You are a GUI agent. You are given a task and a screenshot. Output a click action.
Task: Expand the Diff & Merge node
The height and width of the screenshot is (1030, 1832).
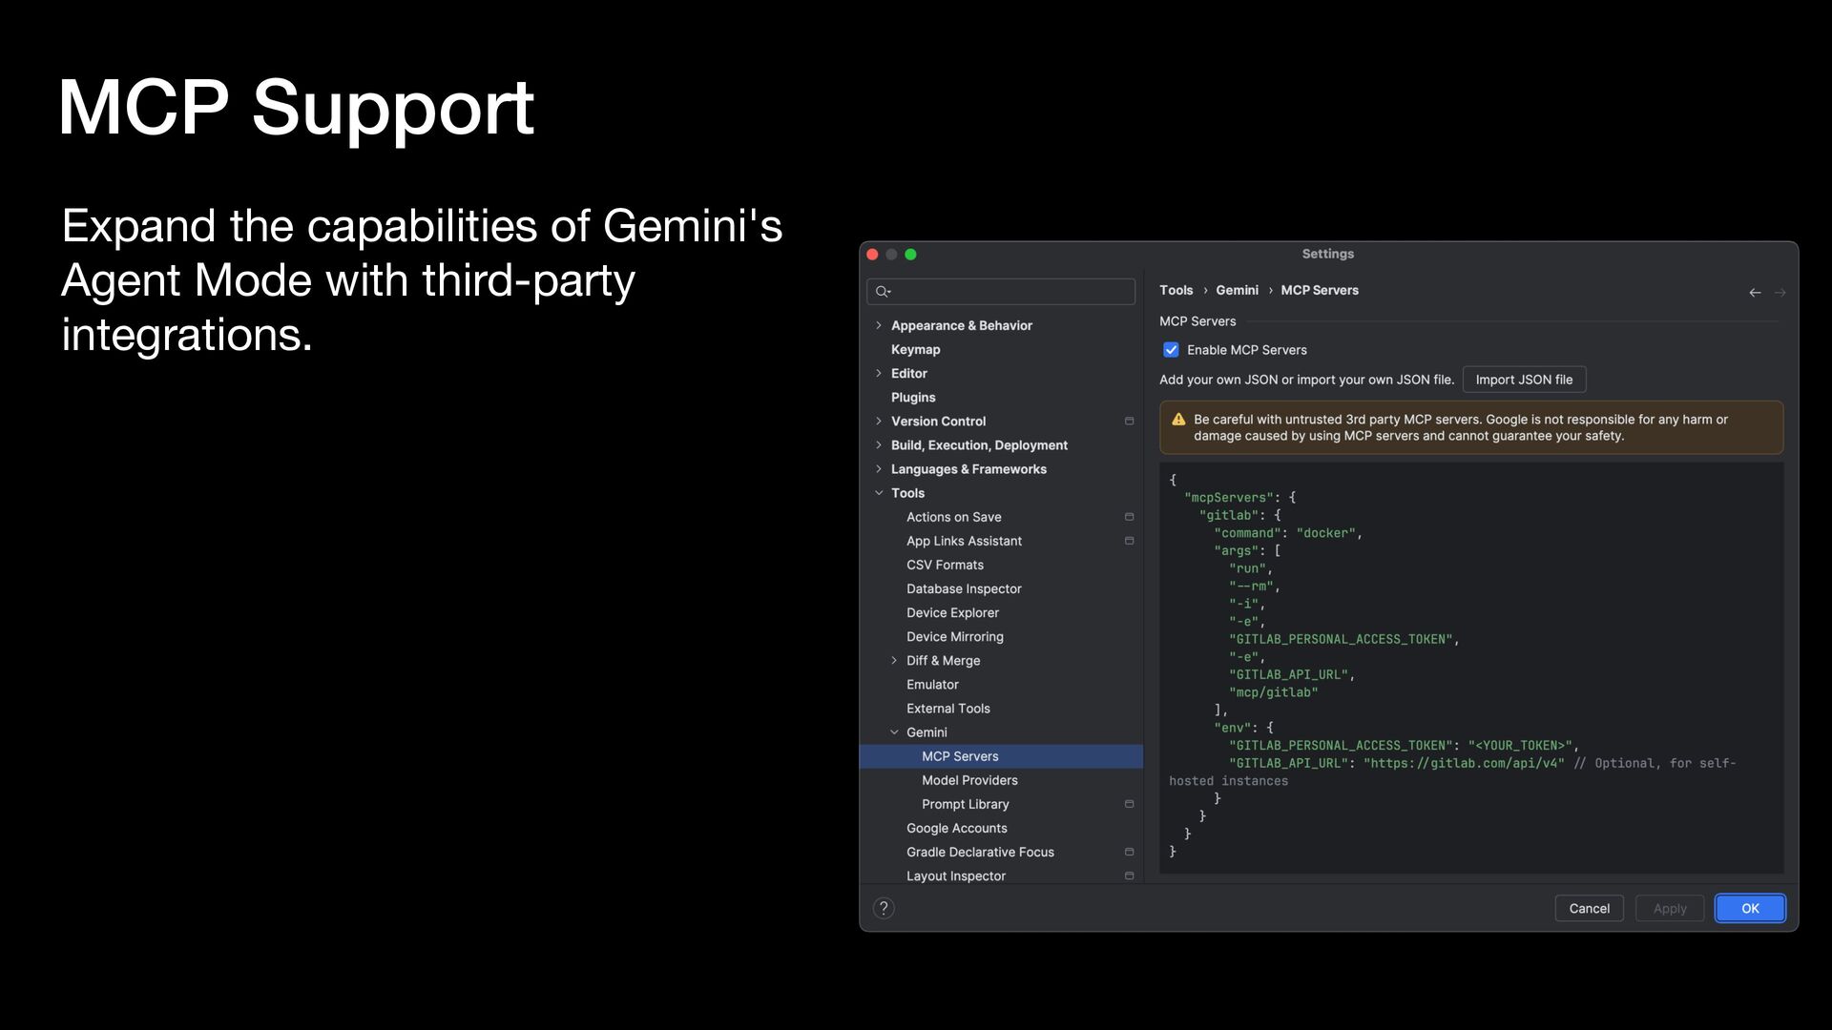(894, 660)
